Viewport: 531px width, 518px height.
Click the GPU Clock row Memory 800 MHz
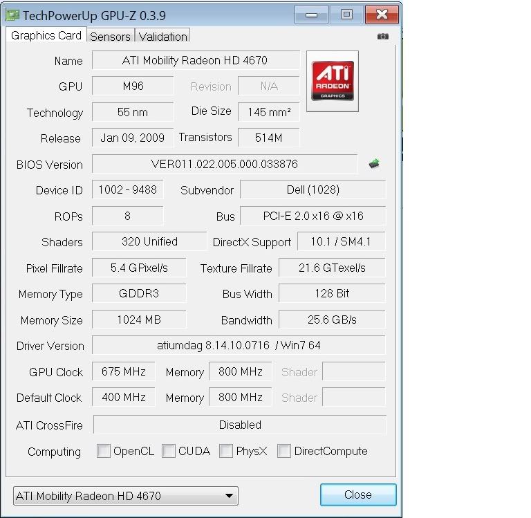click(x=241, y=371)
